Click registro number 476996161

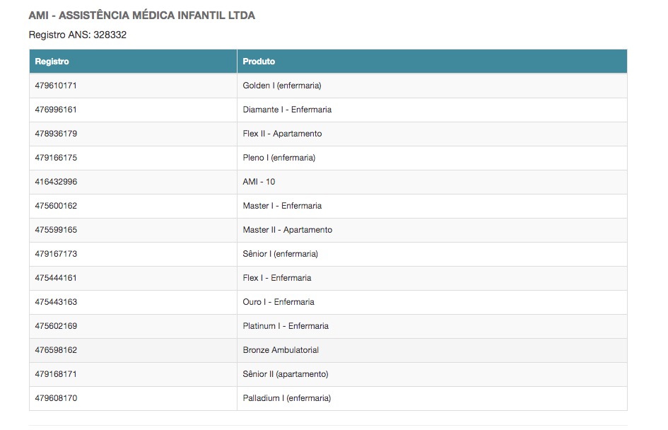point(56,110)
